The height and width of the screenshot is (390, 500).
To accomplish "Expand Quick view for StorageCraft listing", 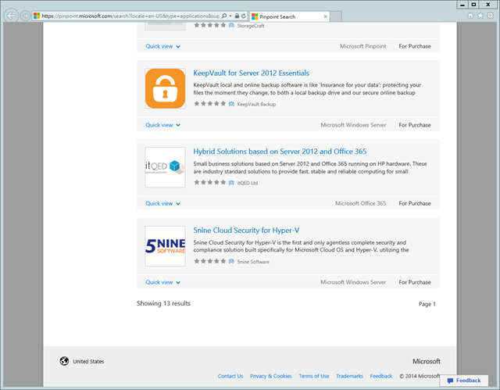I will coord(163,46).
